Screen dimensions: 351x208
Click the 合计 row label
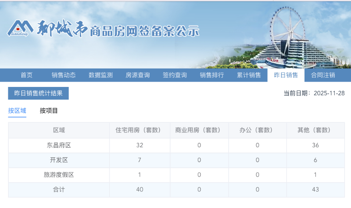coord(59,190)
